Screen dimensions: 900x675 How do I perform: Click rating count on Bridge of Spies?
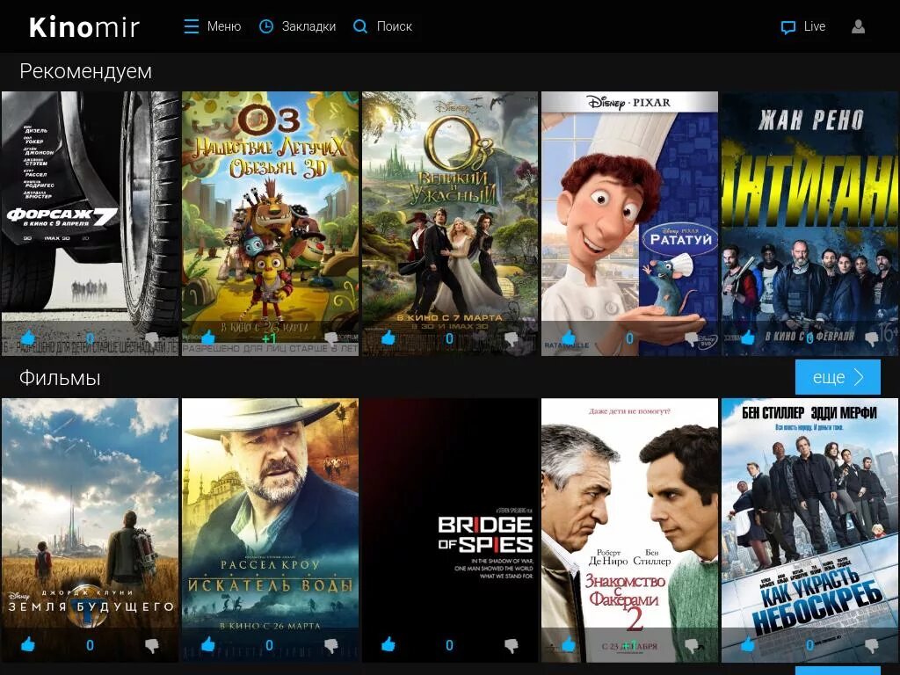pos(449,646)
